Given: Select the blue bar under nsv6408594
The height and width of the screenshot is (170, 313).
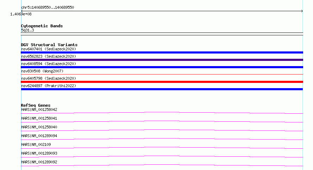Looking at the screenshot, I should pos(162,67).
